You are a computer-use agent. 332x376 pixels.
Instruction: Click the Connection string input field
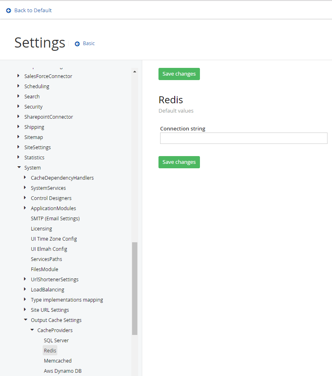[x=243, y=138]
